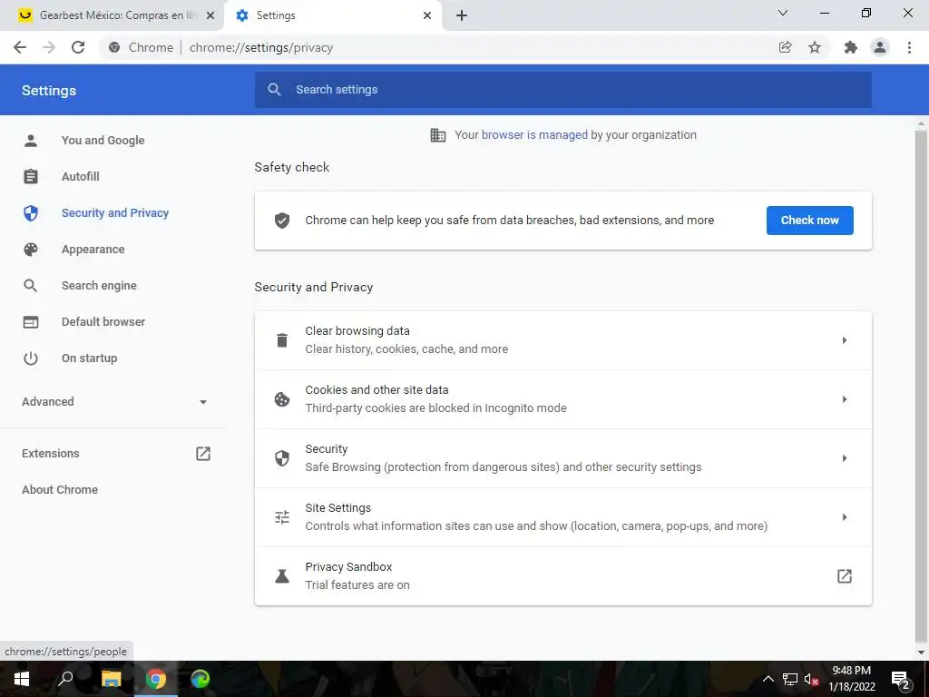Image resolution: width=929 pixels, height=697 pixels.
Task: Open the Appearance settings section
Action: [93, 250]
